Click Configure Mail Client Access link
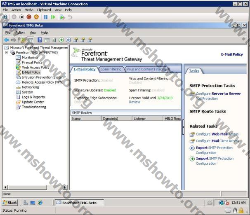Screen dimensions: 250x215 [x=217, y=141]
